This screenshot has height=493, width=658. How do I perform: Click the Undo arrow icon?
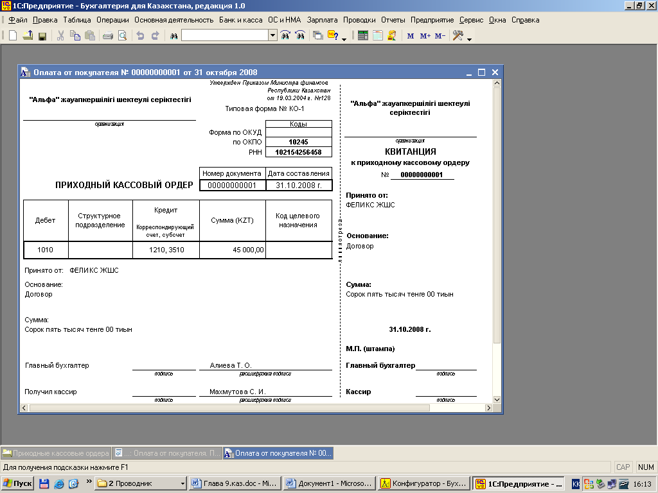point(140,36)
